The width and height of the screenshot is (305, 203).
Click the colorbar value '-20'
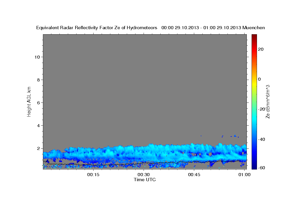tap(262, 109)
